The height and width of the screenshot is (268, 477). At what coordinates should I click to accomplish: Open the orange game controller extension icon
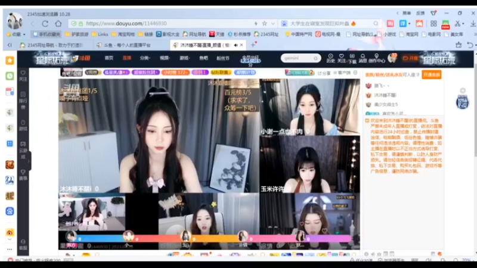pos(419,23)
